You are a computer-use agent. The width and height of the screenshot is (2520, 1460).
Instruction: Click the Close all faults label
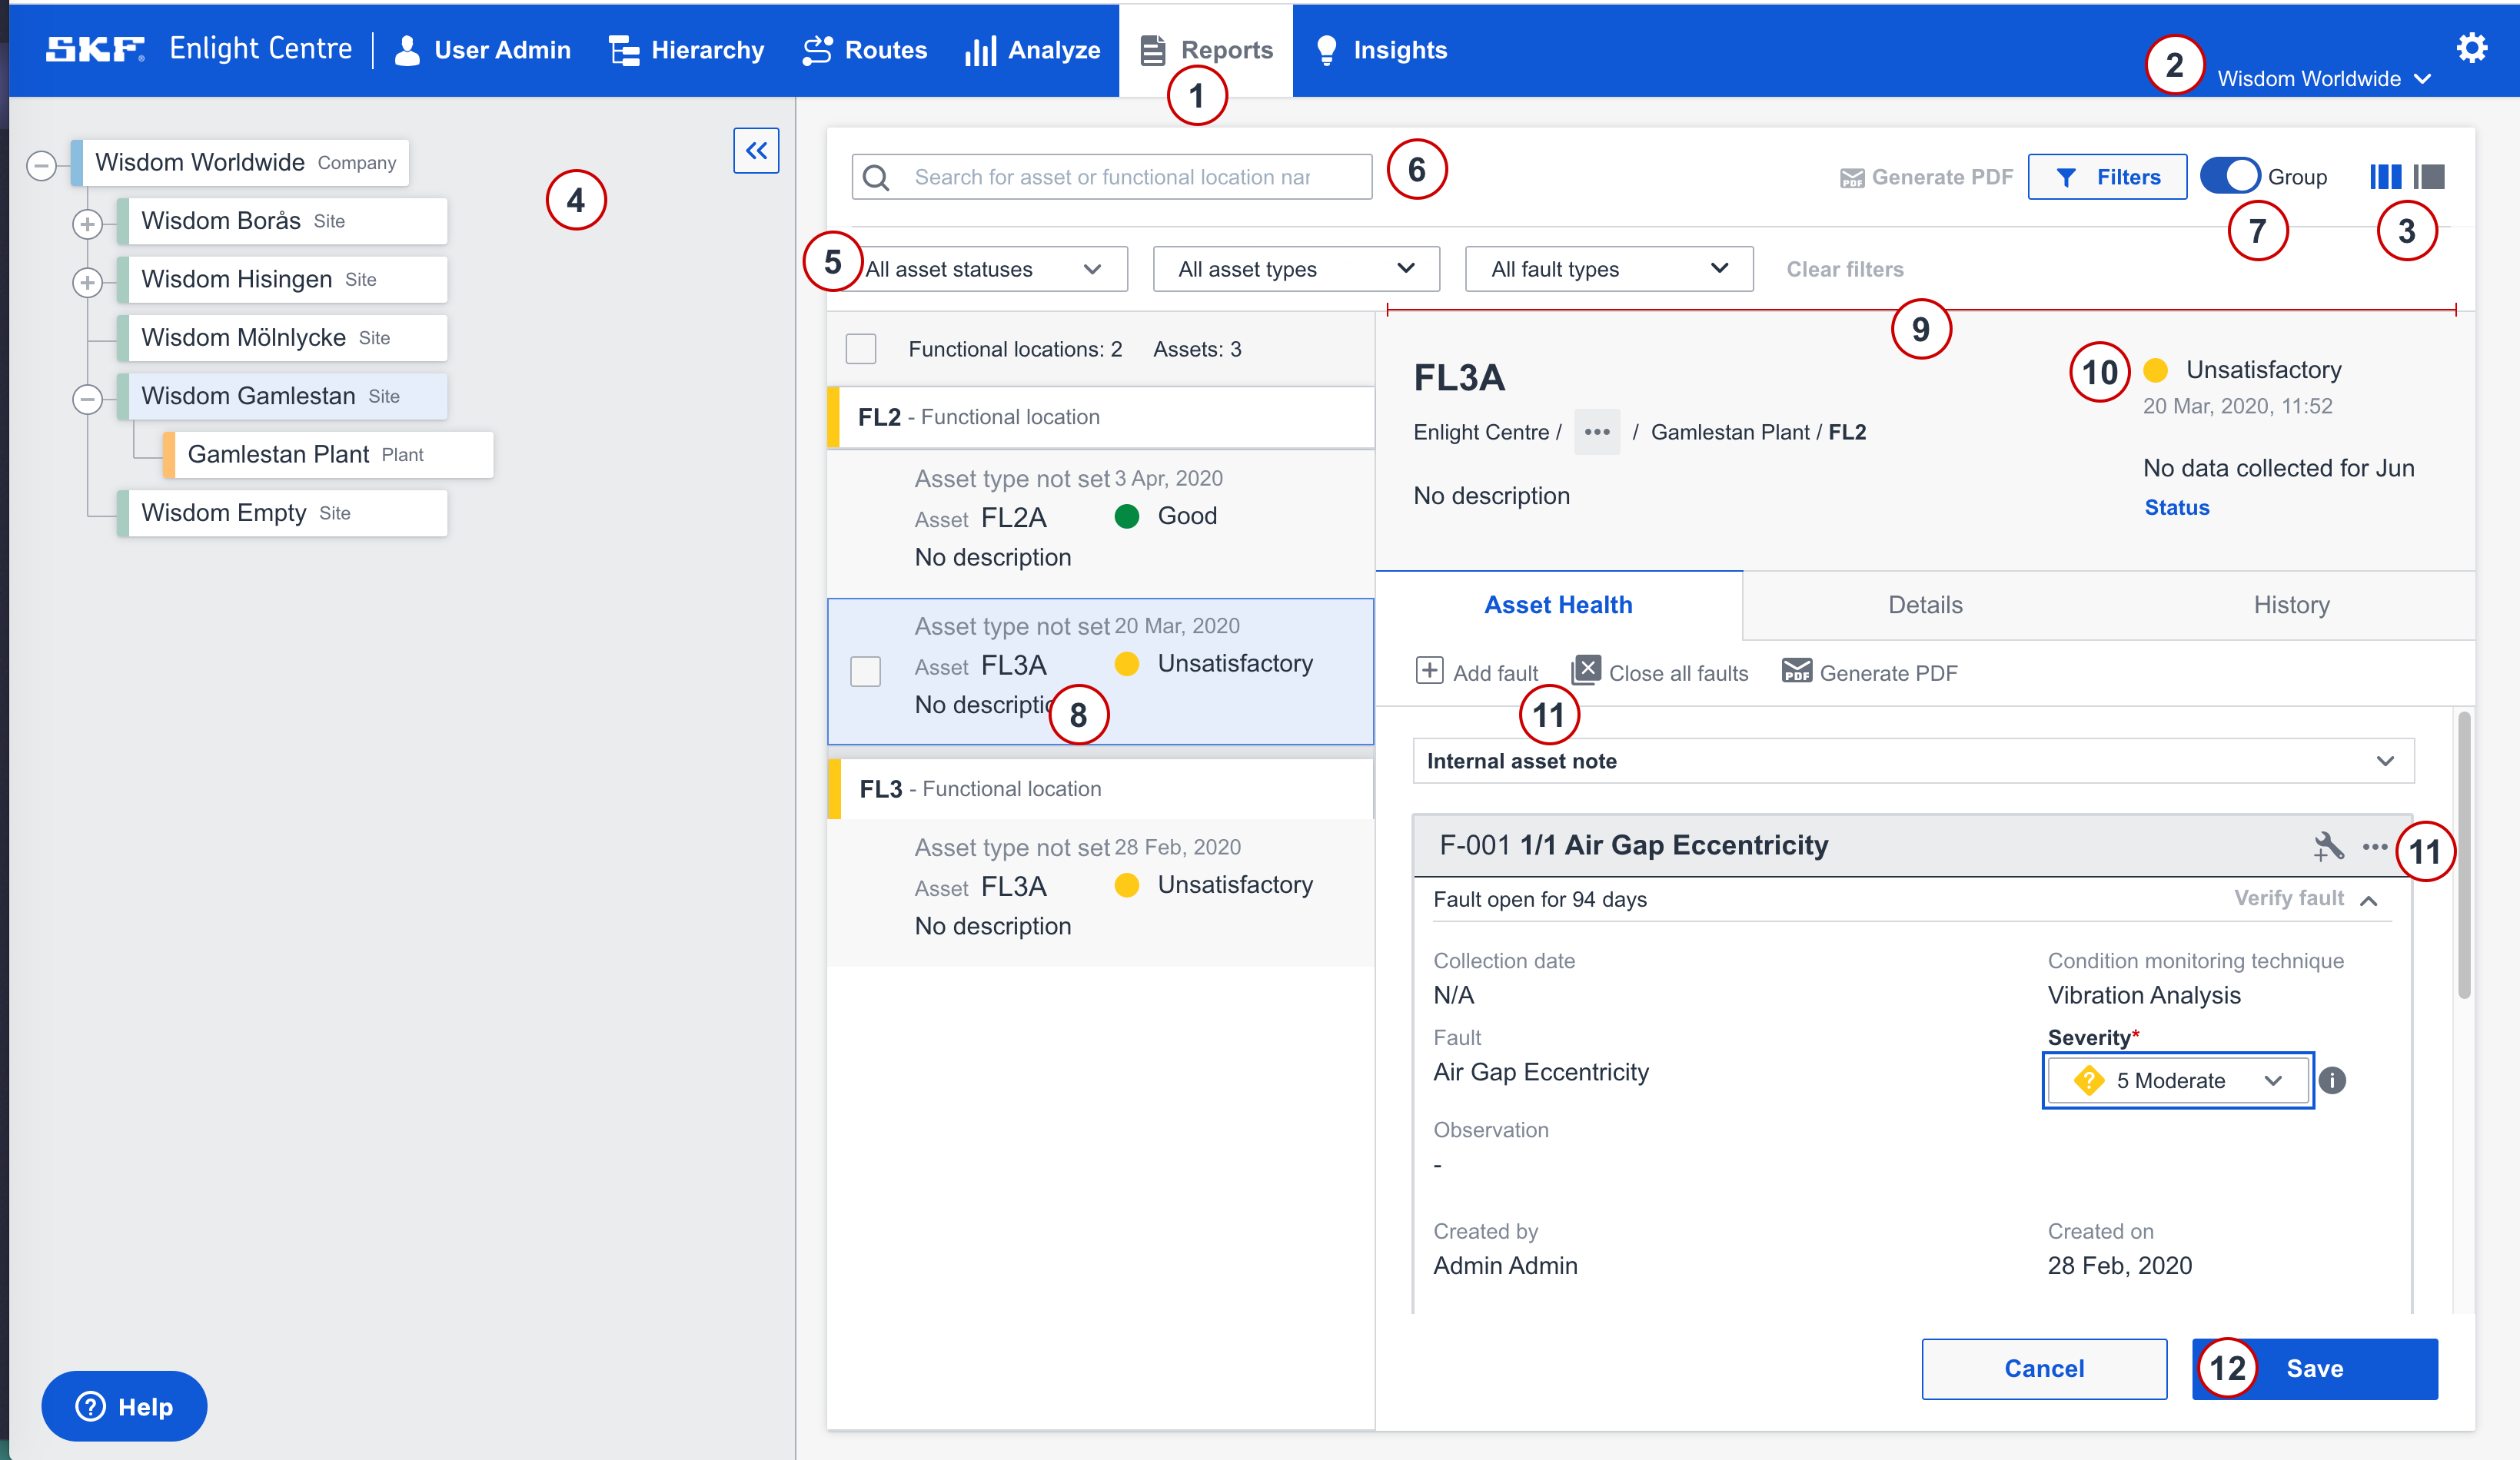coord(1678,674)
